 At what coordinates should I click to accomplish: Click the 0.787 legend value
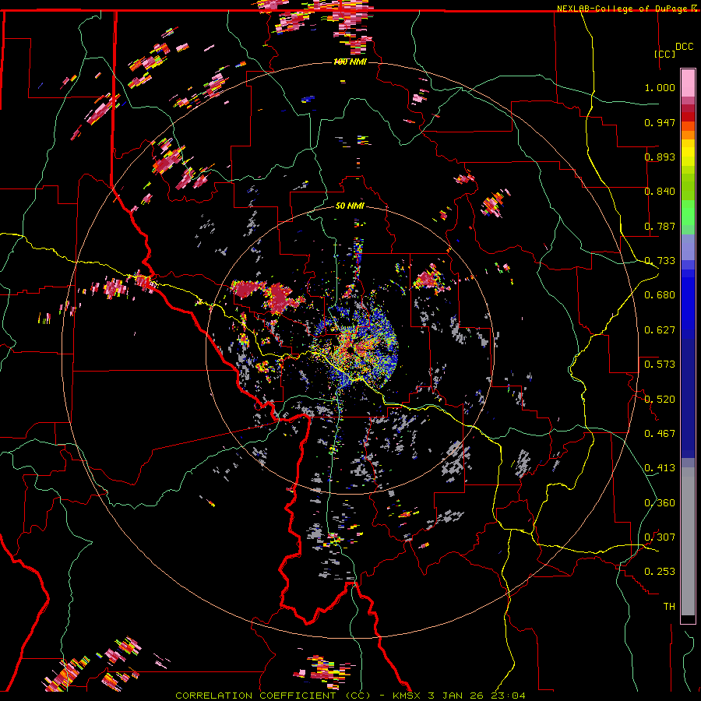[660, 226]
